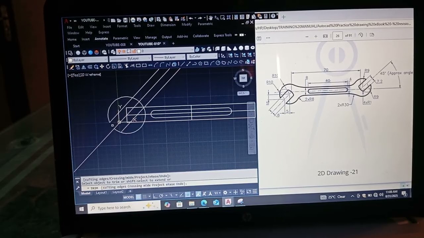Toggle object snap square icon

[x=188, y=194]
